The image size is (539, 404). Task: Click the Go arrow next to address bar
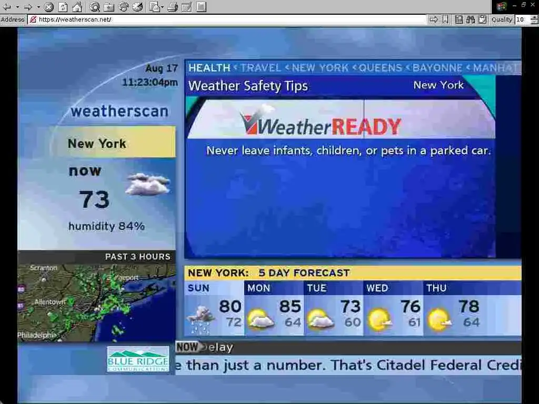(434, 19)
